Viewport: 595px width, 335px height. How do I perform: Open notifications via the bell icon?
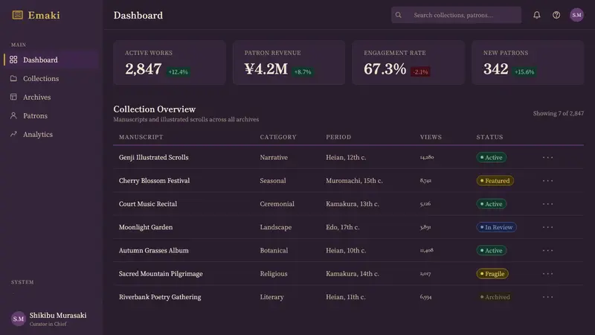tap(536, 15)
